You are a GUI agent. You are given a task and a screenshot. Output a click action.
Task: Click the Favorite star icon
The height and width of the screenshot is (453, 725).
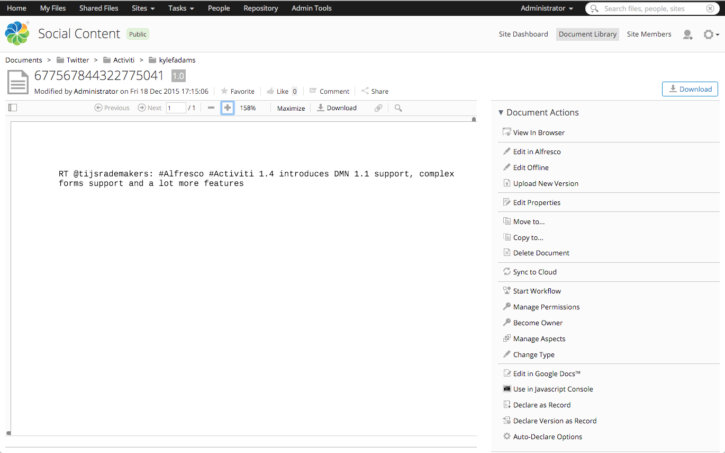pos(224,91)
